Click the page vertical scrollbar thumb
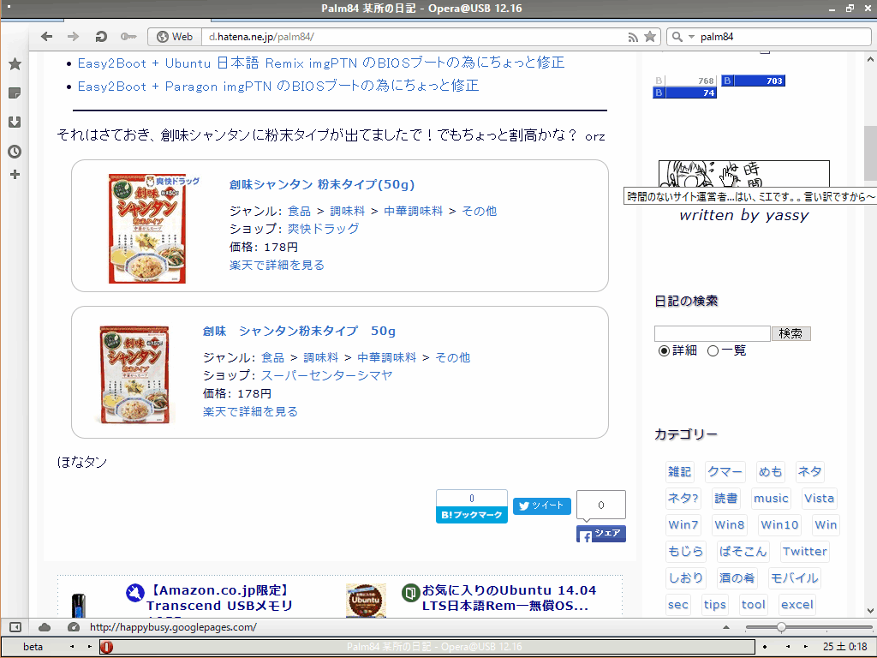Image resolution: width=877 pixels, height=658 pixels. (870, 153)
